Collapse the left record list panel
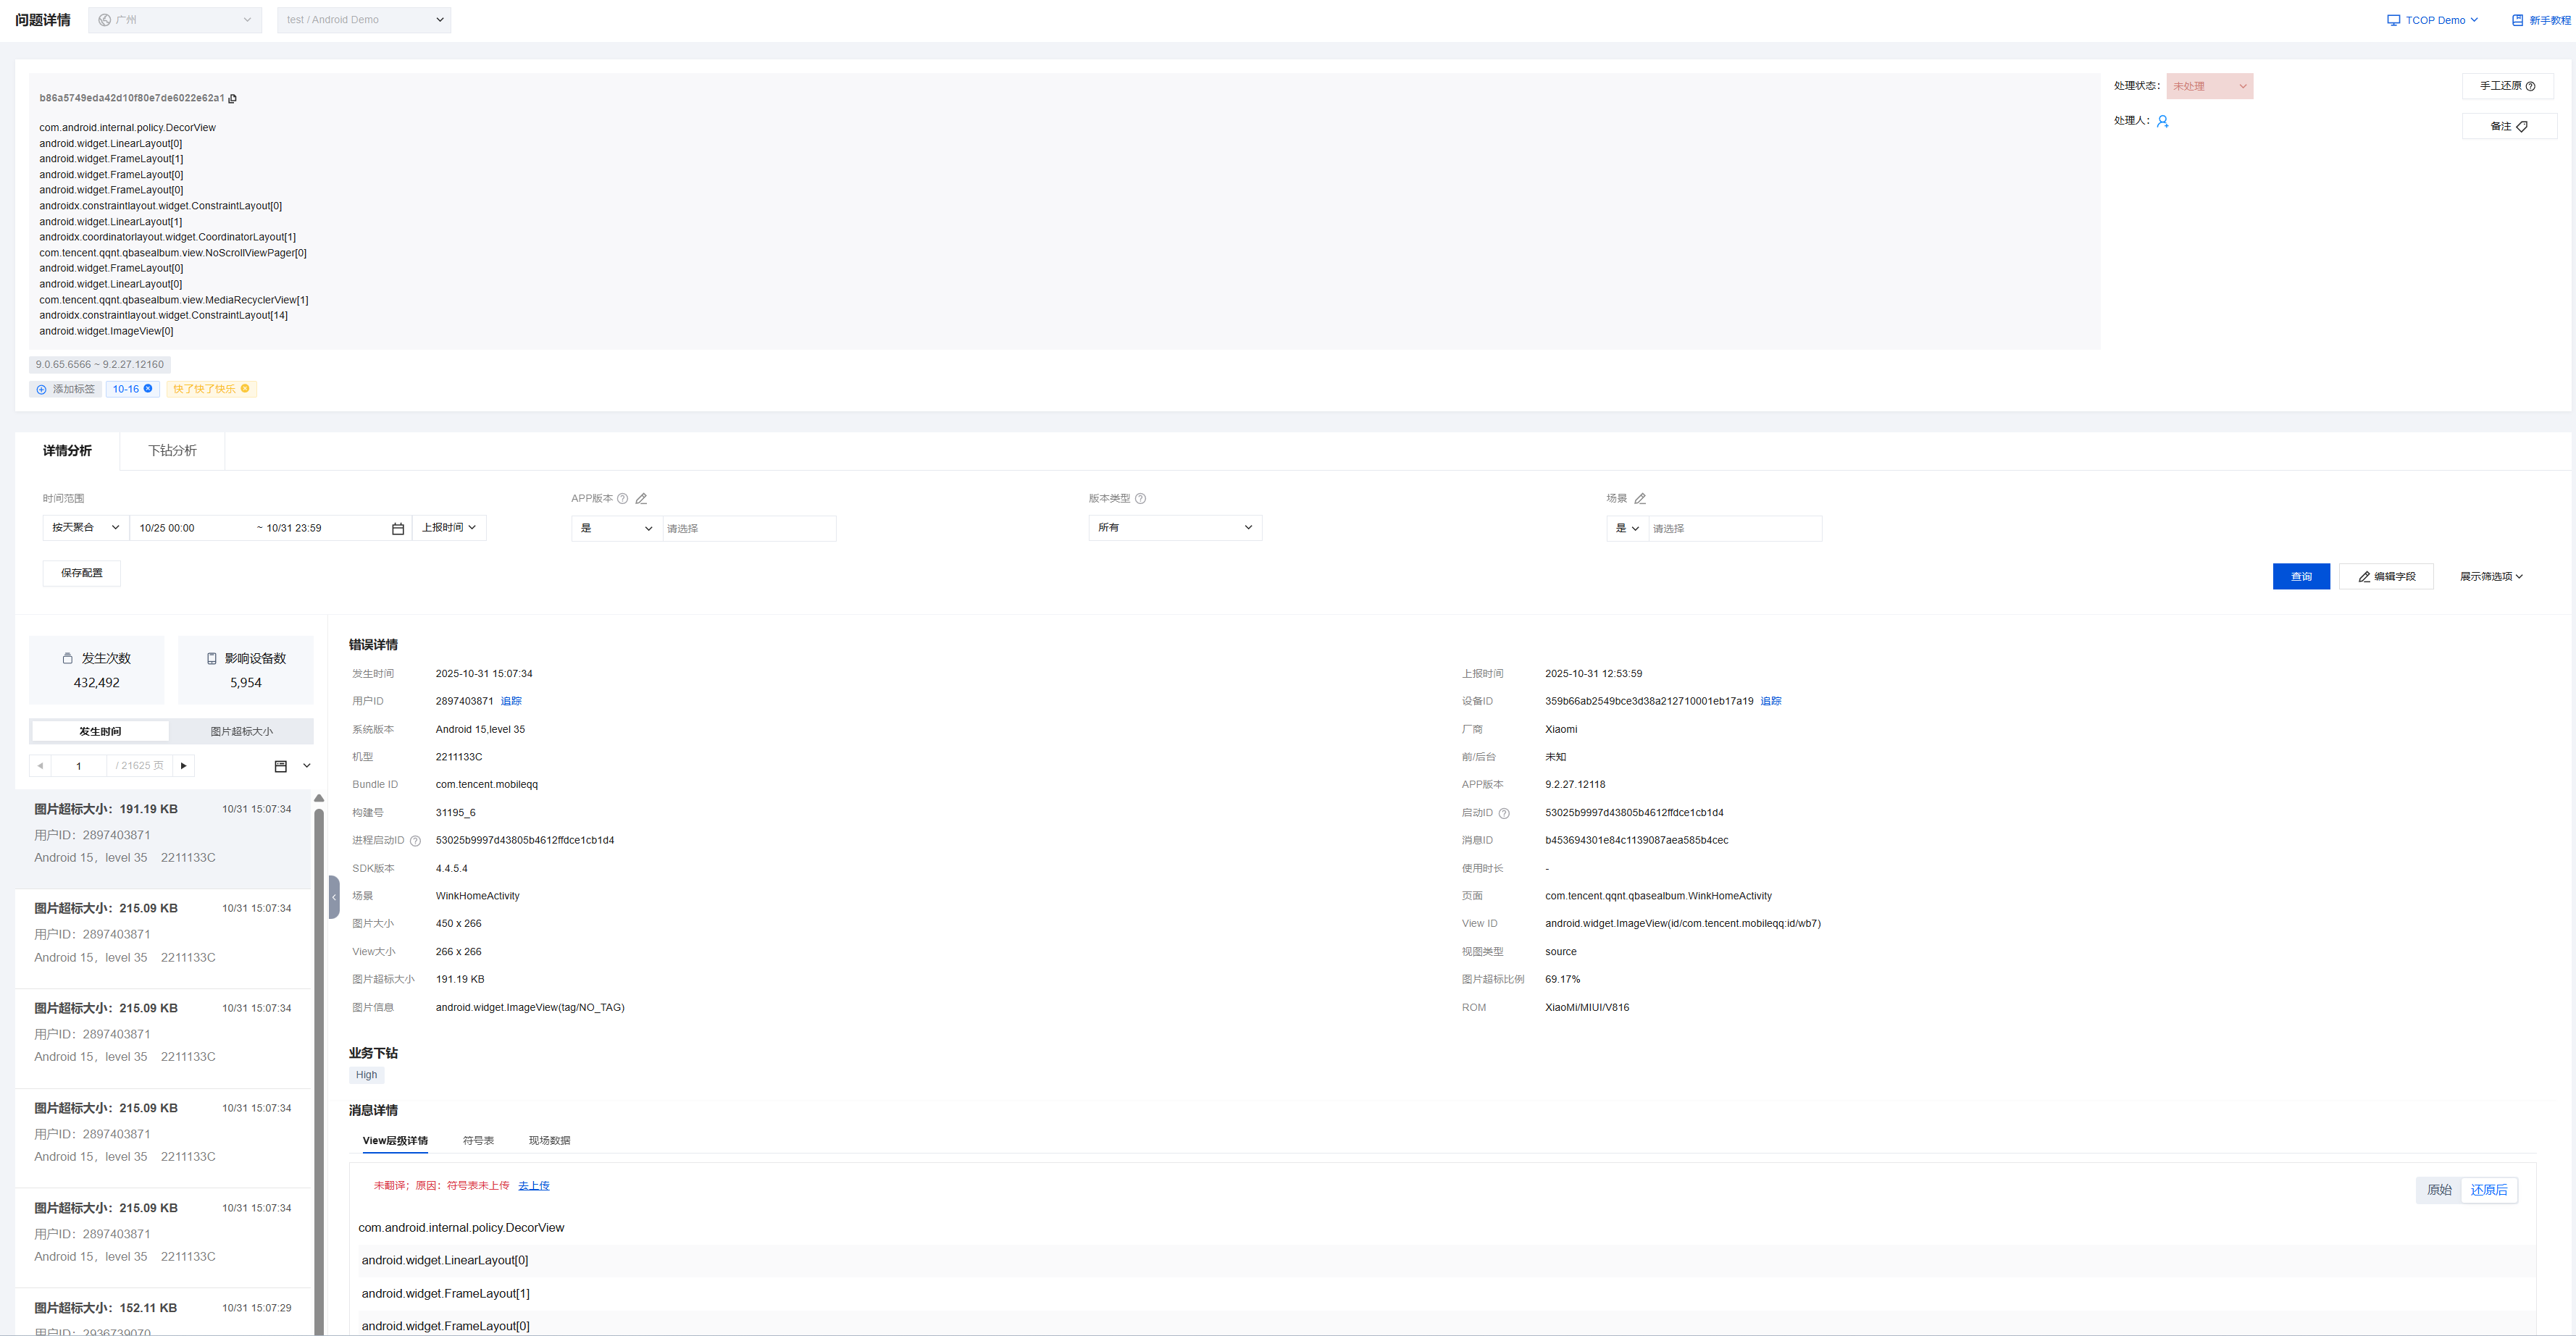 coord(334,896)
